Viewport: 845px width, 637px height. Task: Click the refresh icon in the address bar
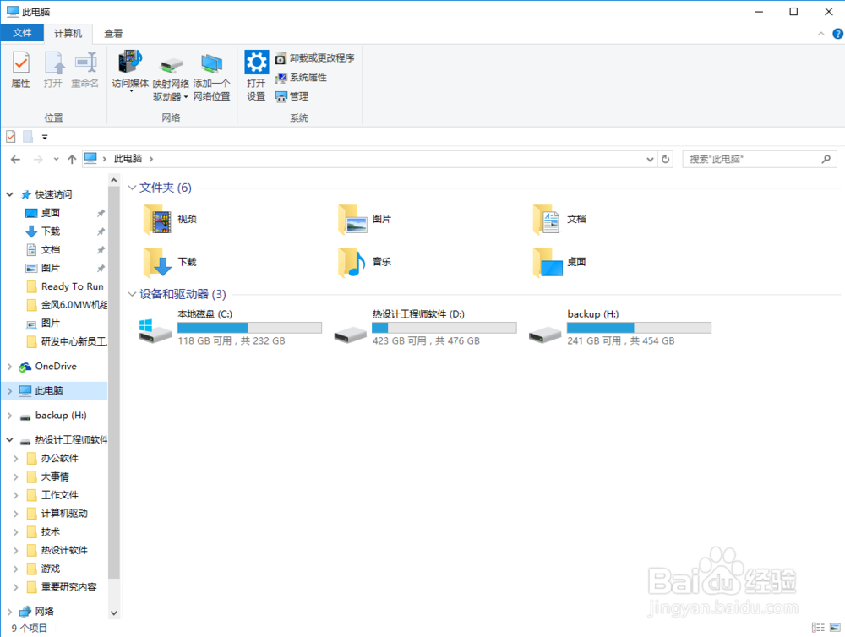[665, 158]
